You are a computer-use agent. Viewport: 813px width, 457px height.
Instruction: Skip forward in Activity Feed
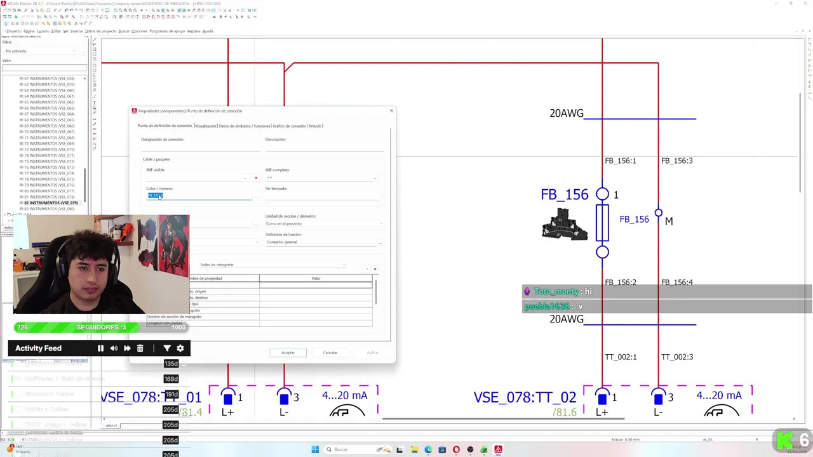pyautogui.click(x=127, y=348)
